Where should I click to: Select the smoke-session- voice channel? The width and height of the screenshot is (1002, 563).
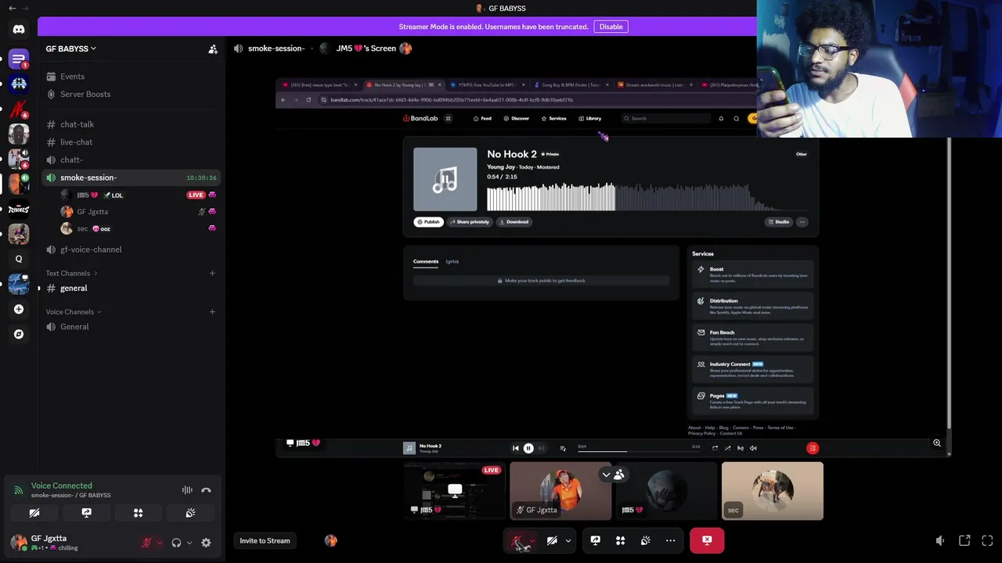(132, 178)
